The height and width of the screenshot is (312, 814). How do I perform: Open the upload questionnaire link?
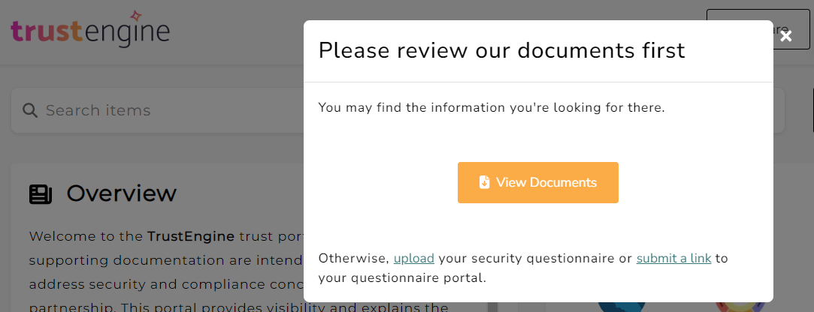coord(413,258)
